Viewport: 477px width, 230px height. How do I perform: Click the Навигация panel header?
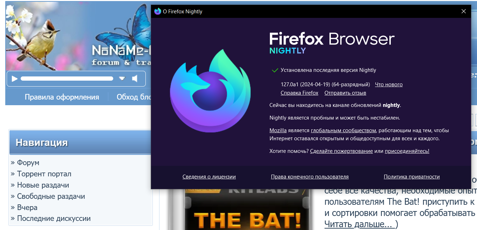click(80, 142)
